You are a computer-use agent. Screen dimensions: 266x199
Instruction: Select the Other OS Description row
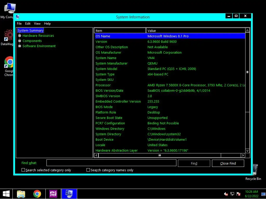(x=170, y=47)
